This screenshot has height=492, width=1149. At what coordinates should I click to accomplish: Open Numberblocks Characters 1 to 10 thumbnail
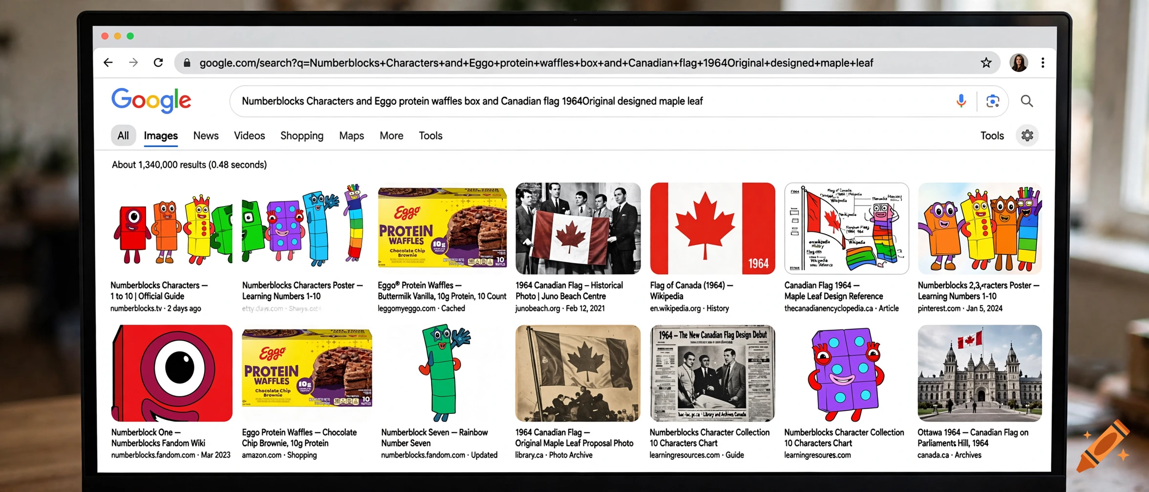coord(171,228)
